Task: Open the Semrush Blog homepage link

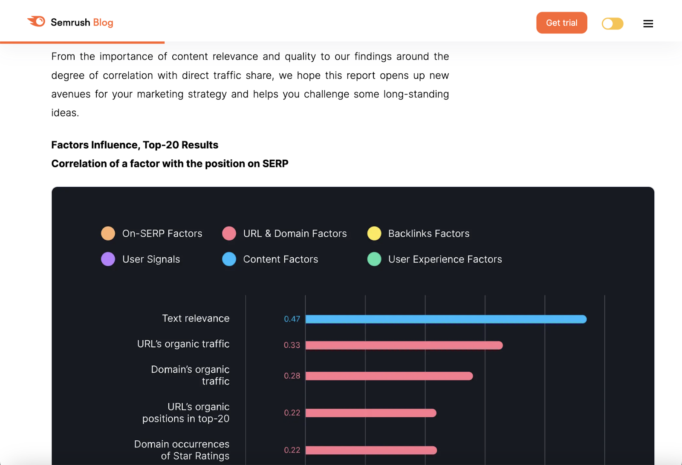Action: point(70,22)
